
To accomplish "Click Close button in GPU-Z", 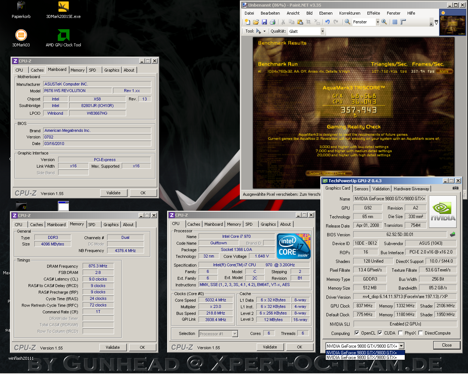I will (x=447, y=345).
